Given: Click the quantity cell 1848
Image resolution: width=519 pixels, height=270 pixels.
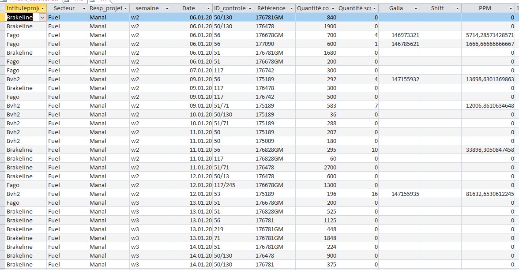Looking at the screenshot, I should point(316,238).
